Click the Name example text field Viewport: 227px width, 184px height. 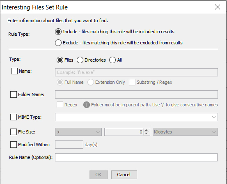(x=136, y=72)
